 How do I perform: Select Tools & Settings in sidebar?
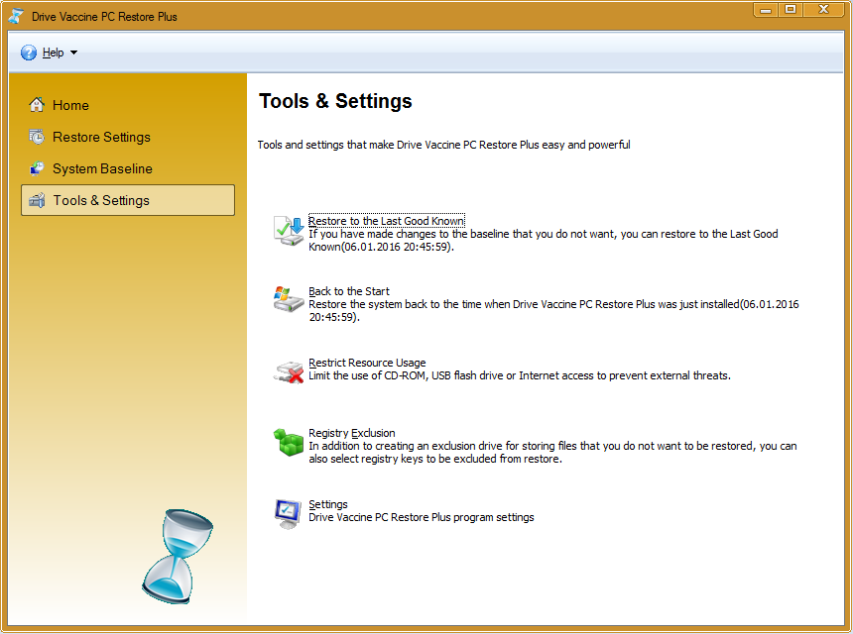click(x=128, y=200)
